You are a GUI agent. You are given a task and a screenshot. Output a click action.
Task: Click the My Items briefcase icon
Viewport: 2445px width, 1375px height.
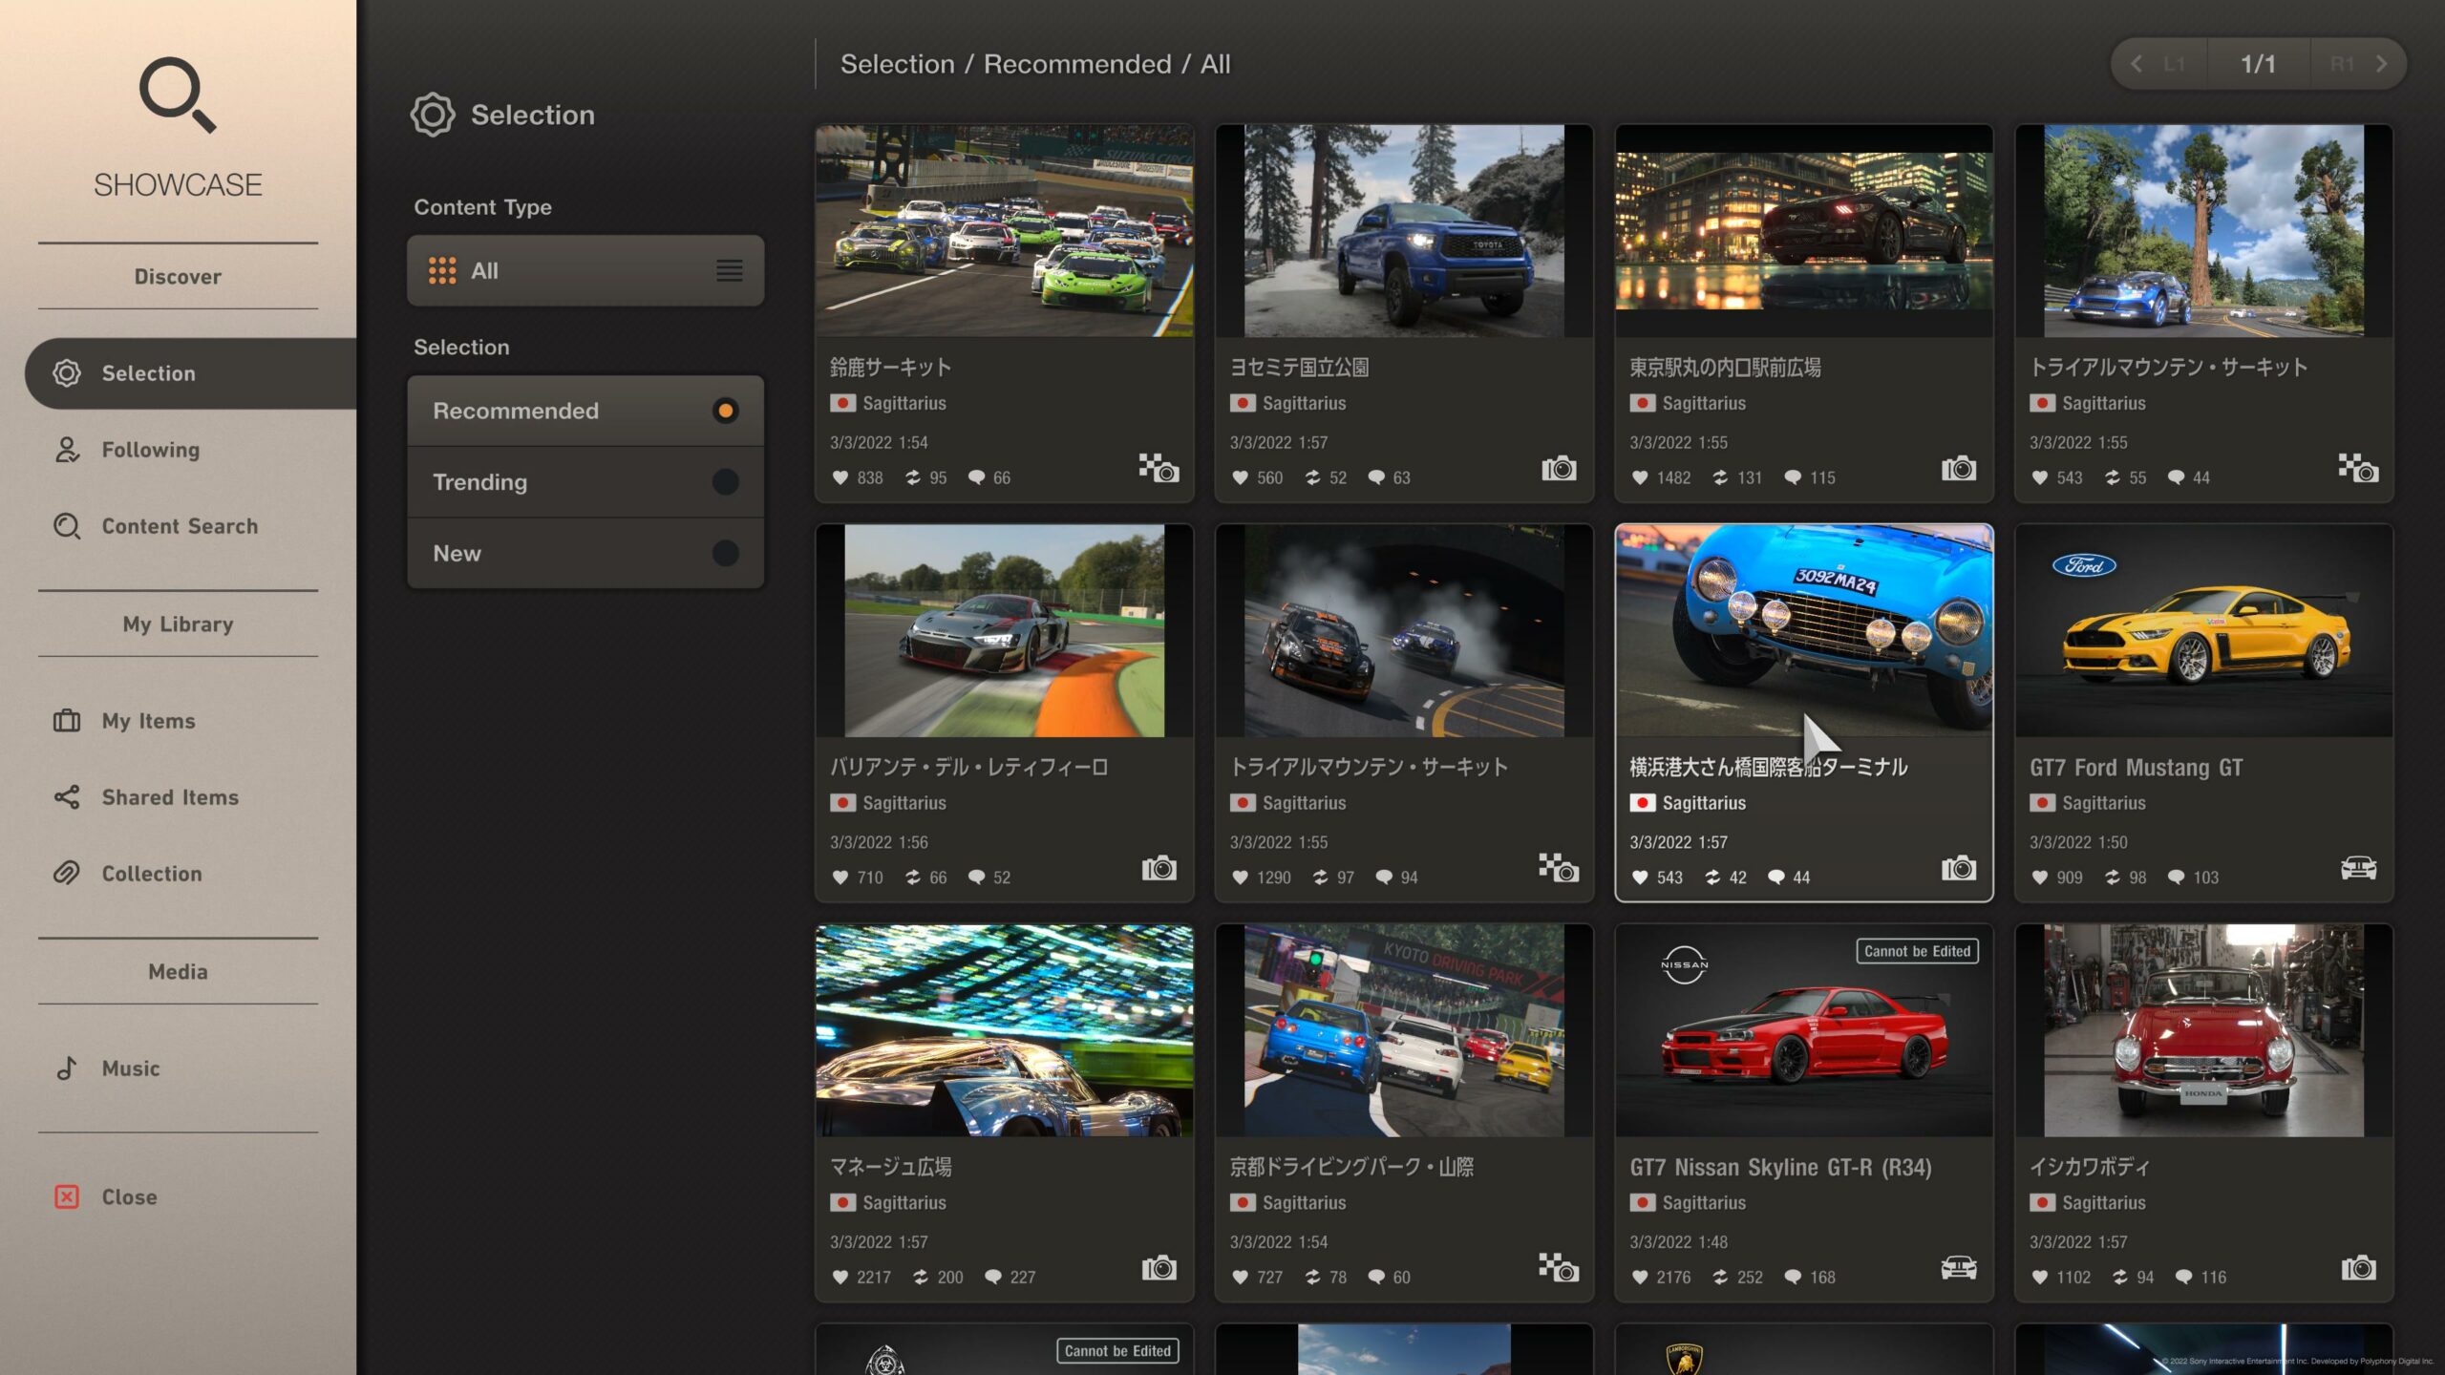pyautogui.click(x=67, y=721)
